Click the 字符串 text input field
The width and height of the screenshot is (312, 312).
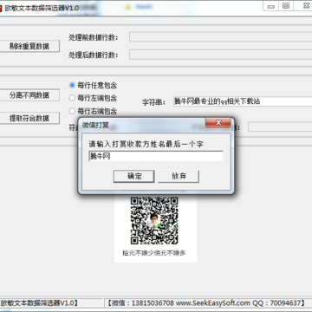tap(243, 101)
